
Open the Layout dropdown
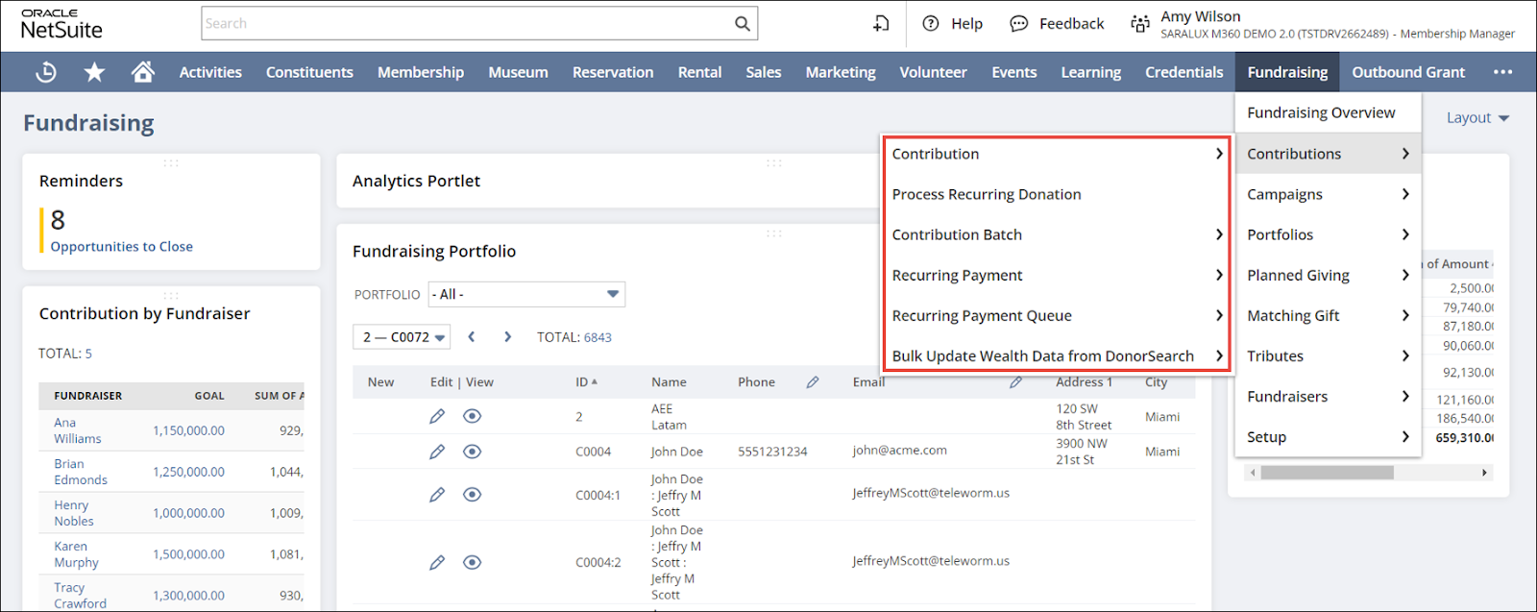pos(1477,118)
